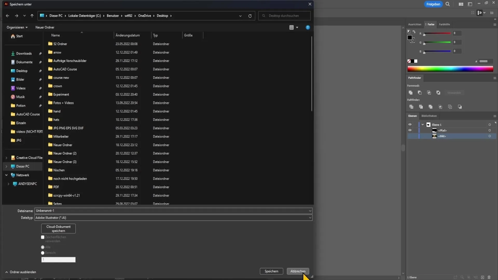Expand the Creative Cloud Files section
This screenshot has width=498, height=280.
click(x=6, y=158)
